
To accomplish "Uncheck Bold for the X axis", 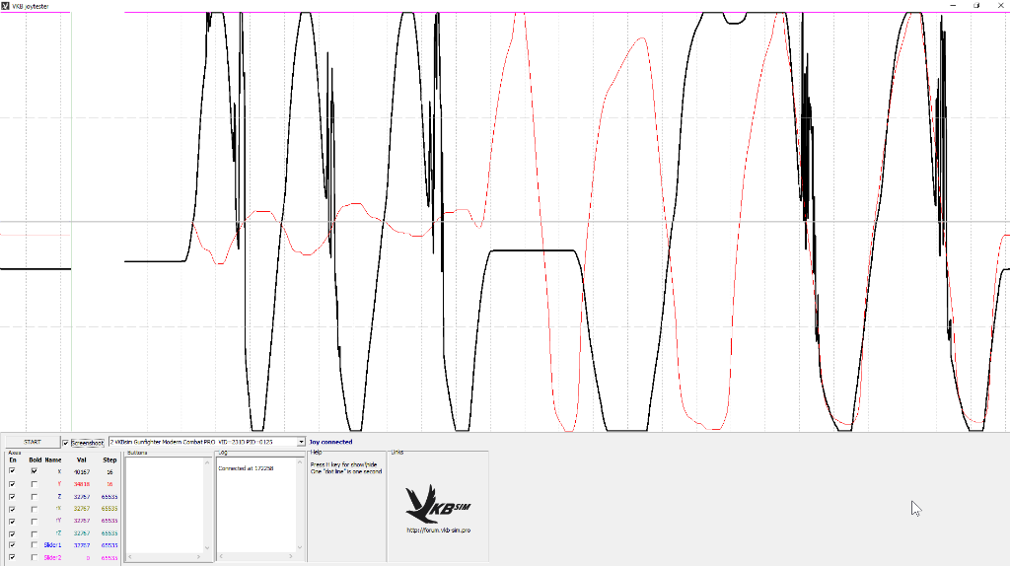I will (35, 471).
